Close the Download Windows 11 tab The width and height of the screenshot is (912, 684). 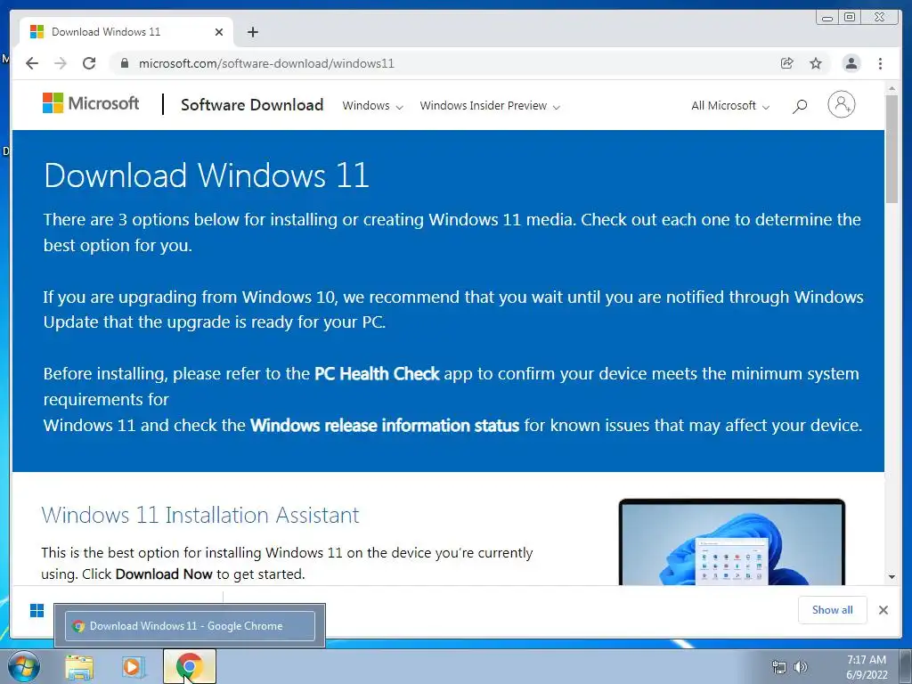[219, 32]
